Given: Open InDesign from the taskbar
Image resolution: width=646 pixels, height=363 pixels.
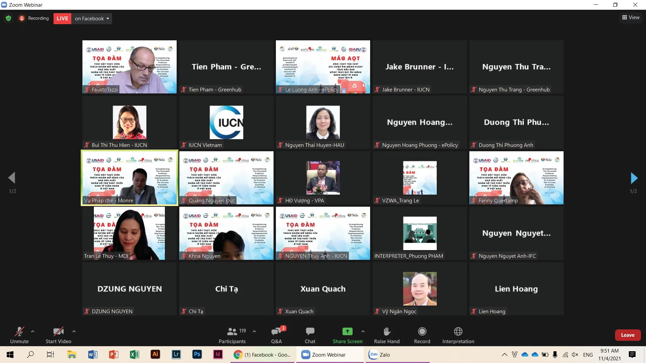Looking at the screenshot, I should click(218, 354).
